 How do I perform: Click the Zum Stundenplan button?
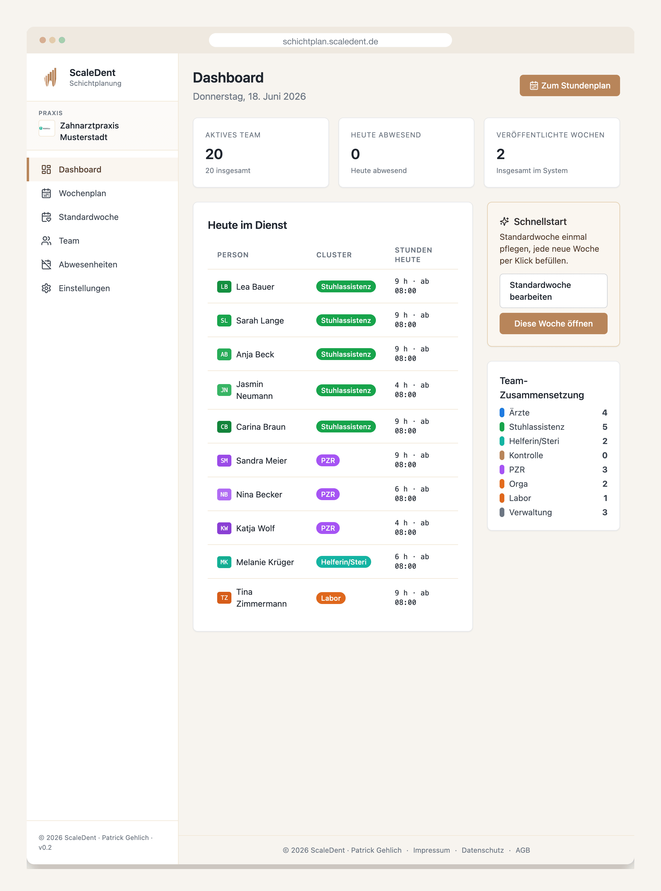570,85
